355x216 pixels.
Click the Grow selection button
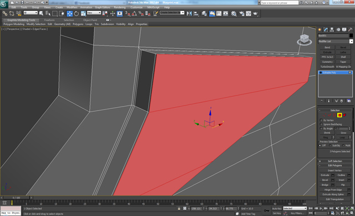(343, 133)
